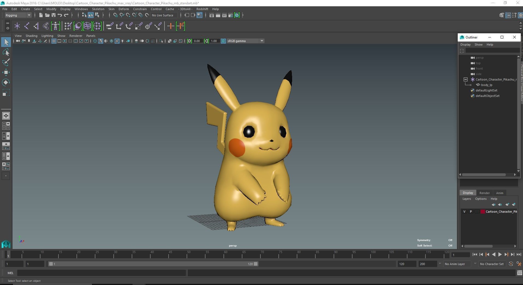523x285 pixels.
Task: Toggle color management ON button
Action: coord(223,41)
